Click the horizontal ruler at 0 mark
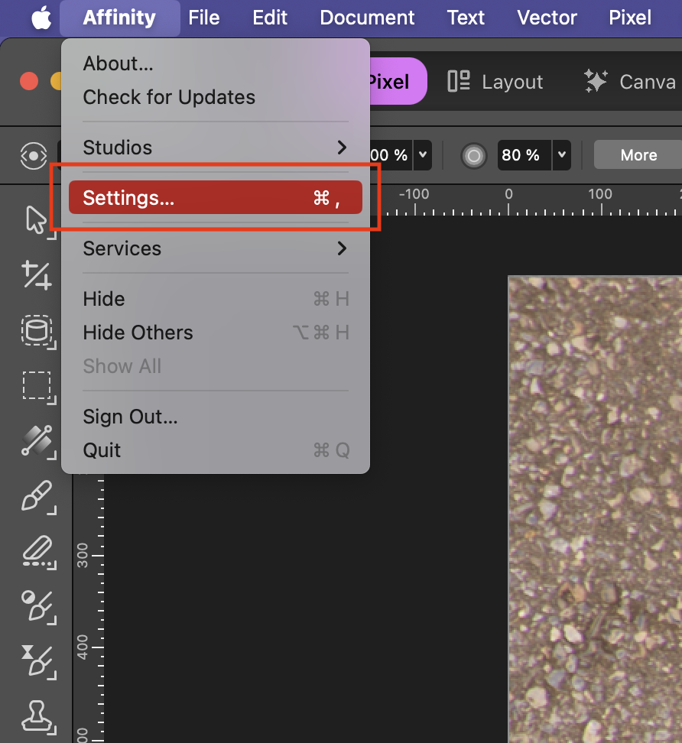The width and height of the screenshot is (682, 743). point(508,201)
